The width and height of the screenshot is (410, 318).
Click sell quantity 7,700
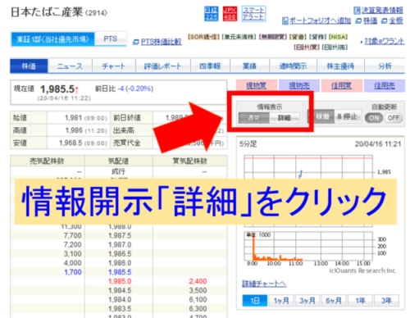click(73, 235)
